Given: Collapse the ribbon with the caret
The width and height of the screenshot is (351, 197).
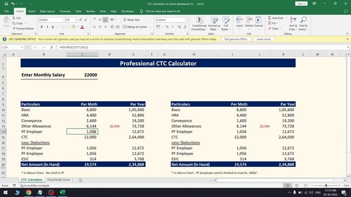Looking at the screenshot, I should tap(347, 34).
